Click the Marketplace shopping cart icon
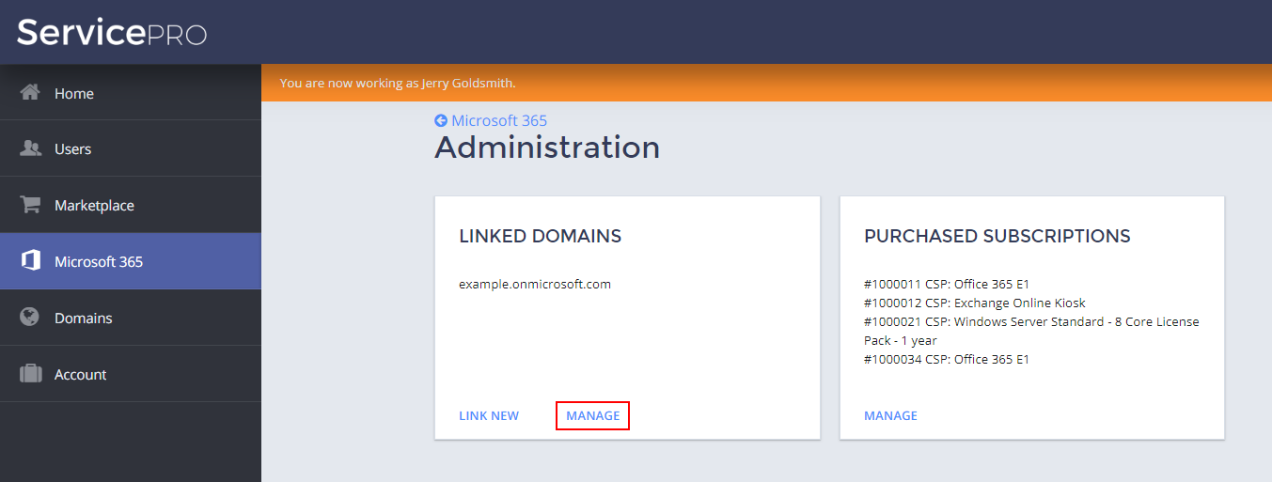The image size is (1272, 482). click(31, 205)
